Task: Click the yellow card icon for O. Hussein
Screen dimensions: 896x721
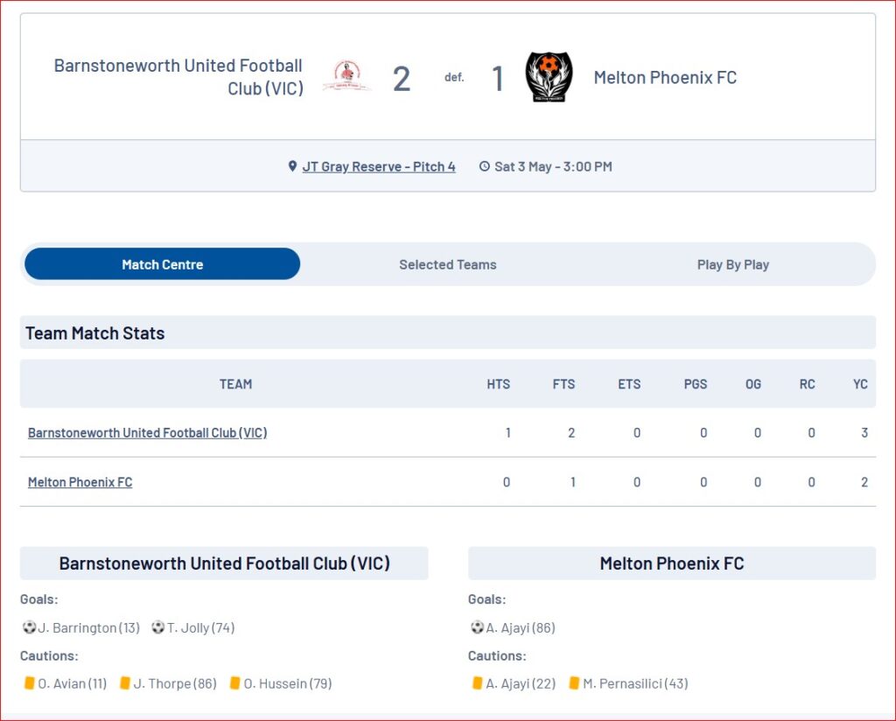Action: point(234,682)
